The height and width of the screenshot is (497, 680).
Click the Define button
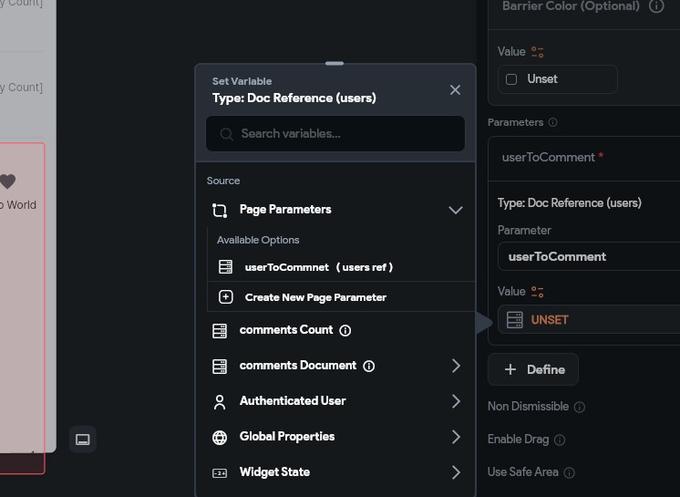[x=533, y=369]
